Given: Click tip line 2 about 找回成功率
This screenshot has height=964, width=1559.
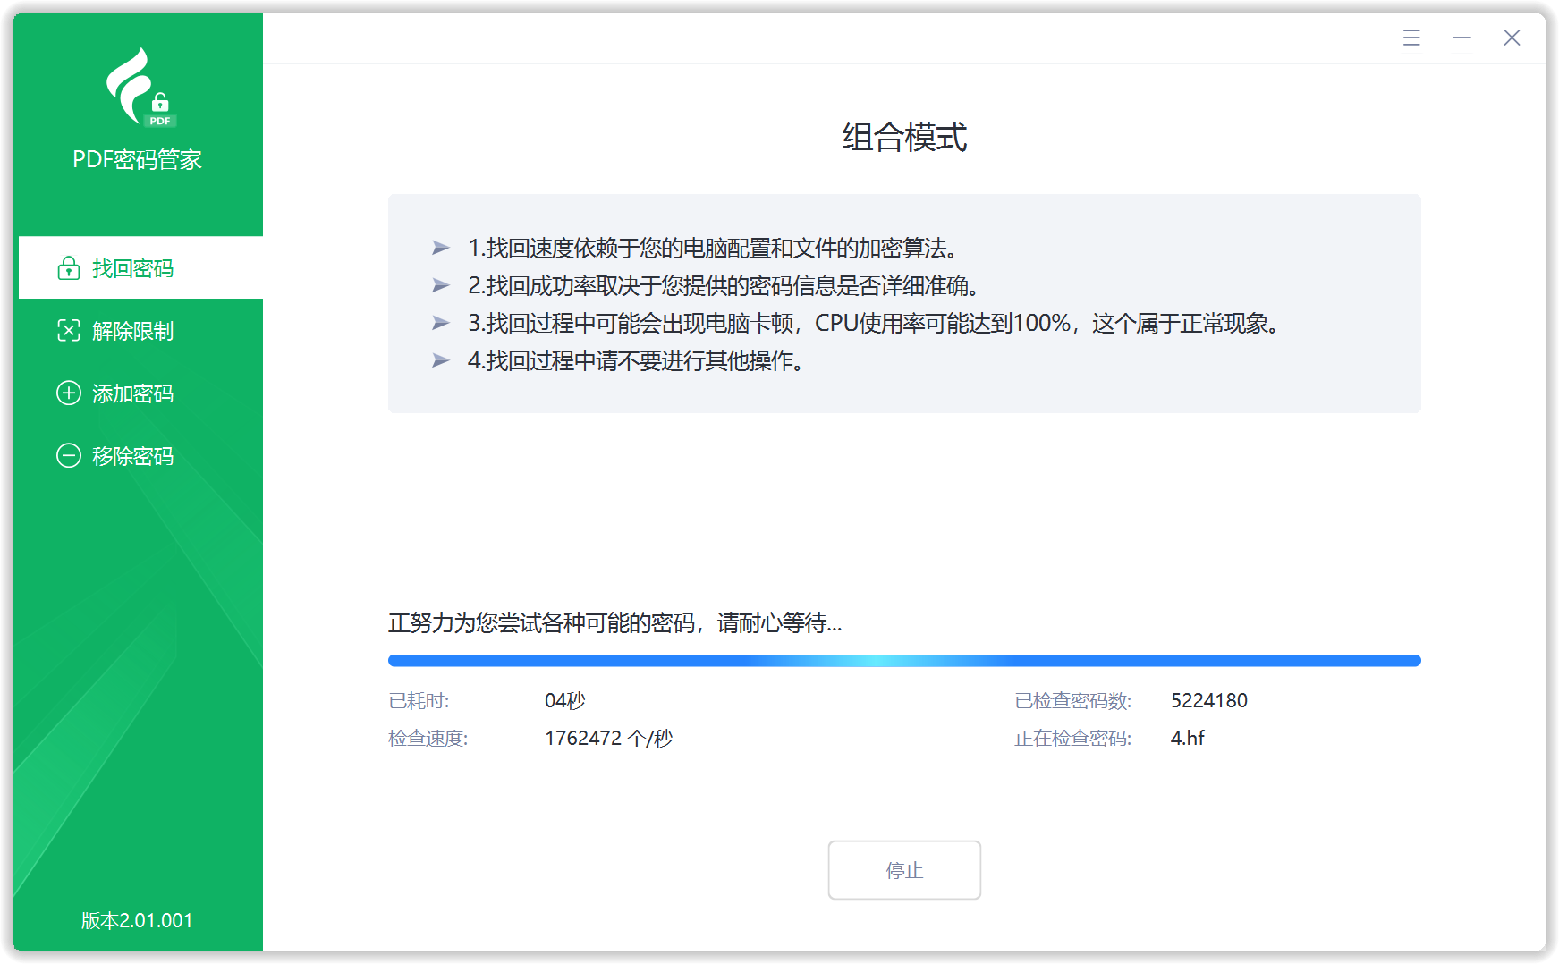Looking at the screenshot, I should click(x=724, y=285).
